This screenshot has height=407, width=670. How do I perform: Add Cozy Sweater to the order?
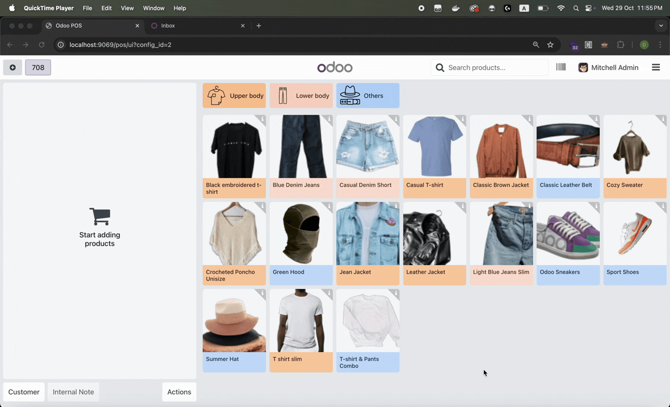(x=635, y=157)
